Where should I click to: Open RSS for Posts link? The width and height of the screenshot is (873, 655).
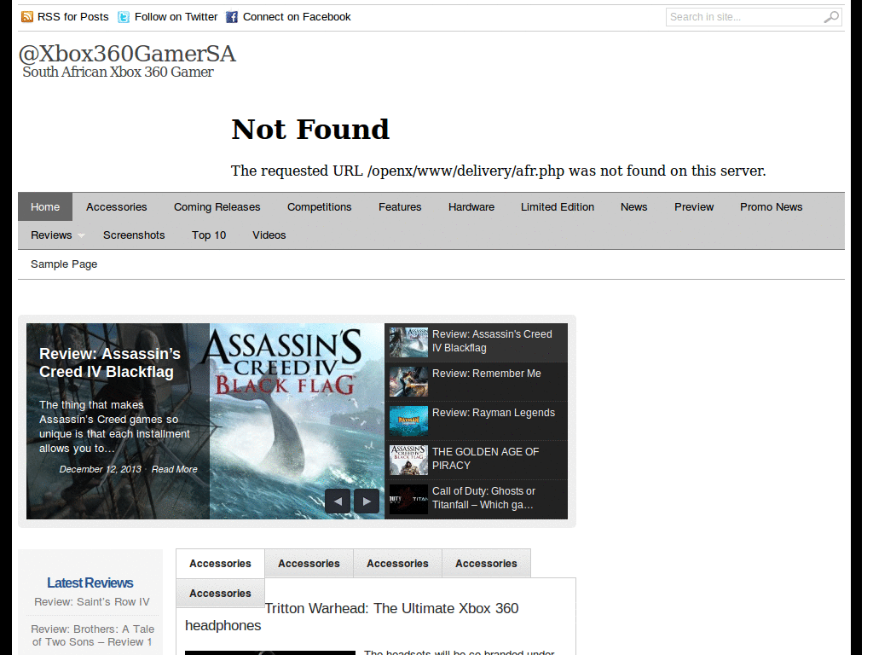73,17
